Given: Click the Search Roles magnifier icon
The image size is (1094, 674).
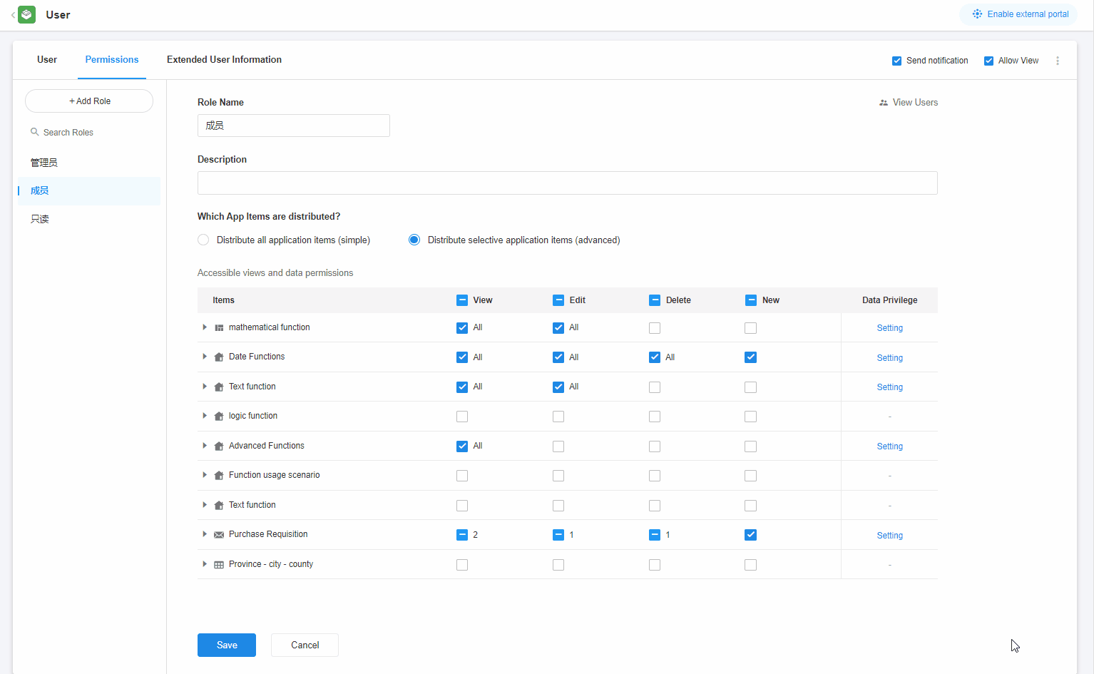Looking at the screenshot, I should [34, 132].
